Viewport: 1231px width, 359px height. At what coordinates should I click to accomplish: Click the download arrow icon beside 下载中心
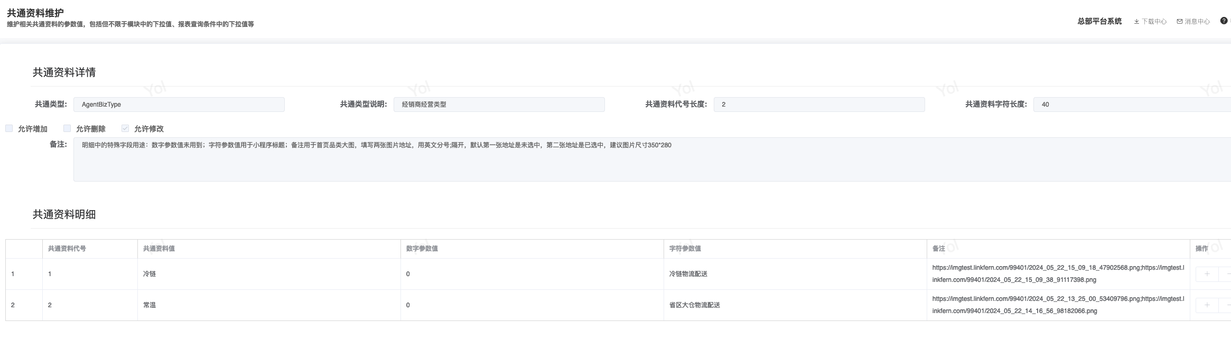(1136, 22)
